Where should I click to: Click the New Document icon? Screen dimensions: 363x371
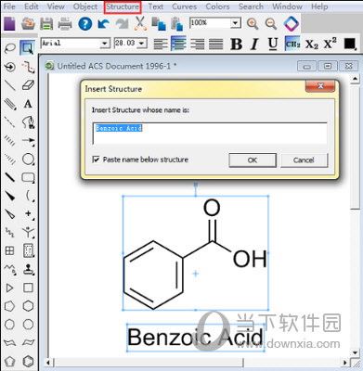pyautogui.click(x=9, y=24)
